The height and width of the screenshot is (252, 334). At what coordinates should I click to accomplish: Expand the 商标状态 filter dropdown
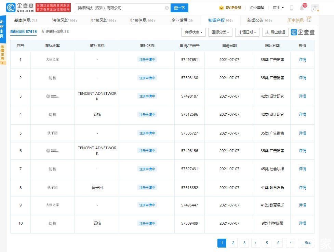193,32
